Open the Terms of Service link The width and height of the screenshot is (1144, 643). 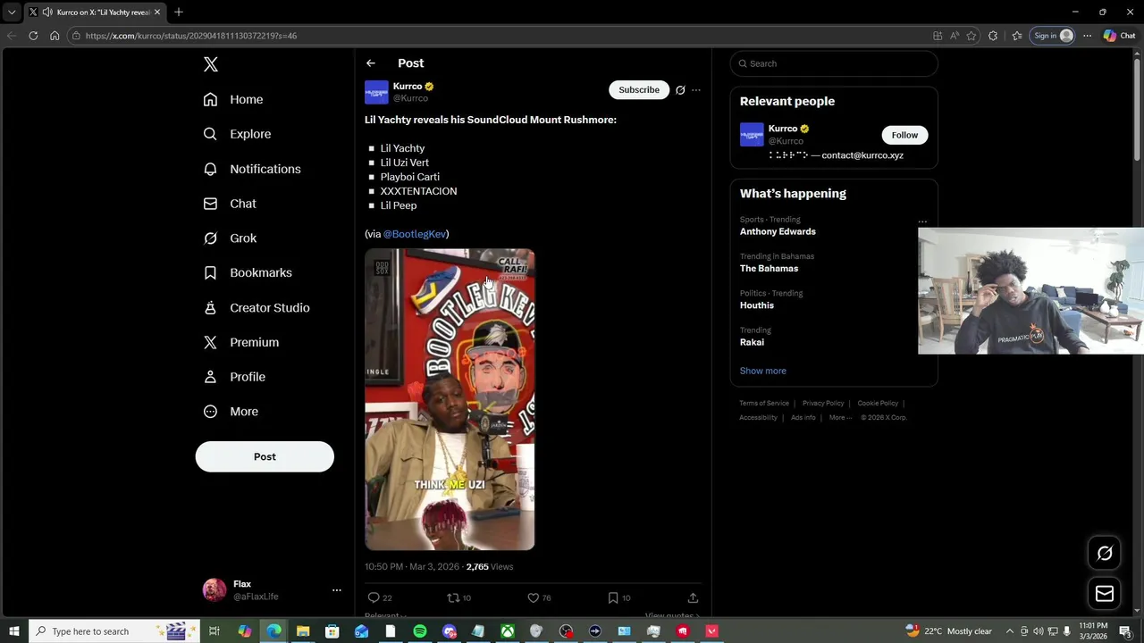point(764,403)
